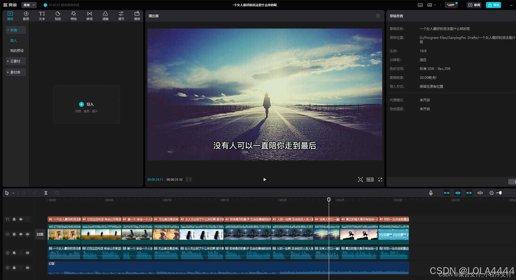The width and height of the screenshot is (516, 280).
Task: Open the 菜单 dropdown menu
Action: point(29,5)
